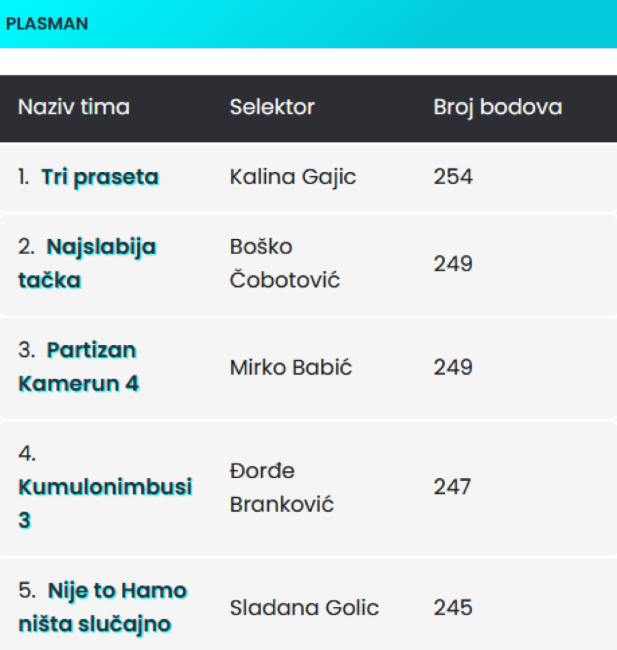Select selector name Boško Čobotović

tap(285, 264)
